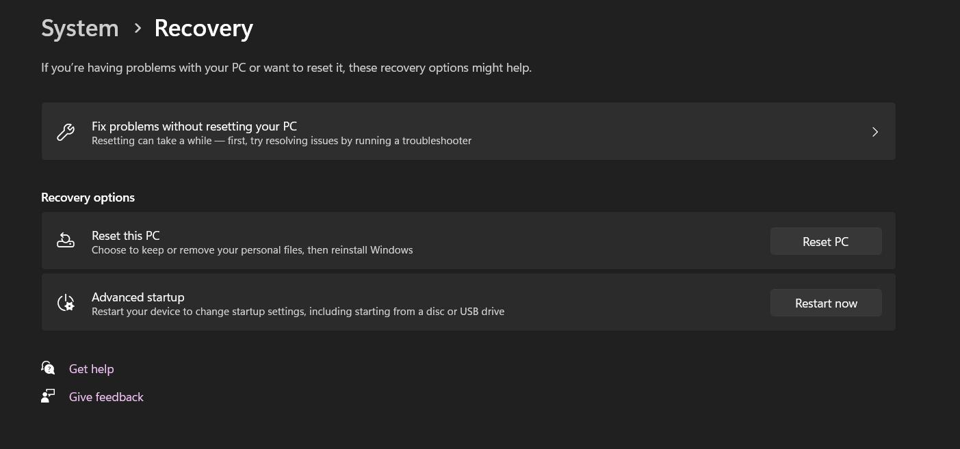The image size is (960, 449).
Task: Click the Advanced startup restart icon
Action: (x=65, y=302)
